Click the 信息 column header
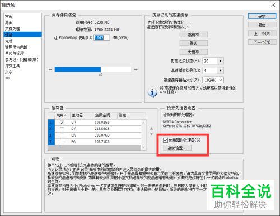 coord(132,115)
